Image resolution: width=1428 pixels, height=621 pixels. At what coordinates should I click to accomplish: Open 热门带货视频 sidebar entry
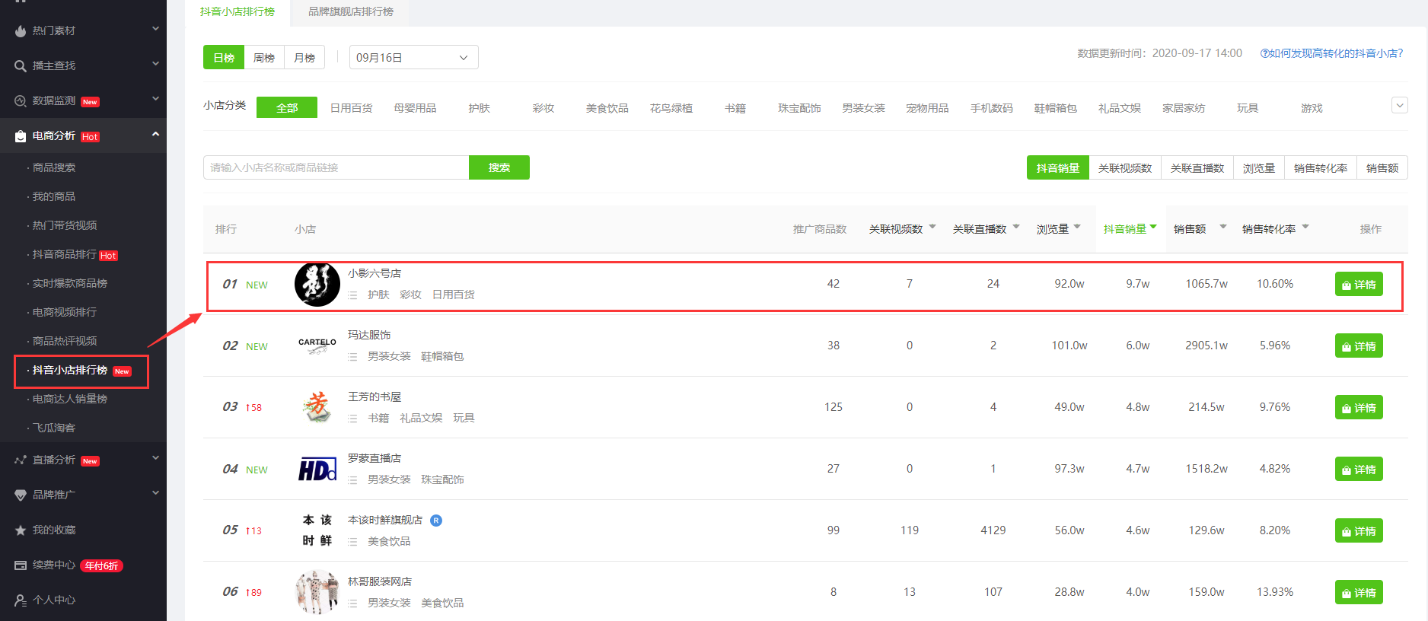65,225
